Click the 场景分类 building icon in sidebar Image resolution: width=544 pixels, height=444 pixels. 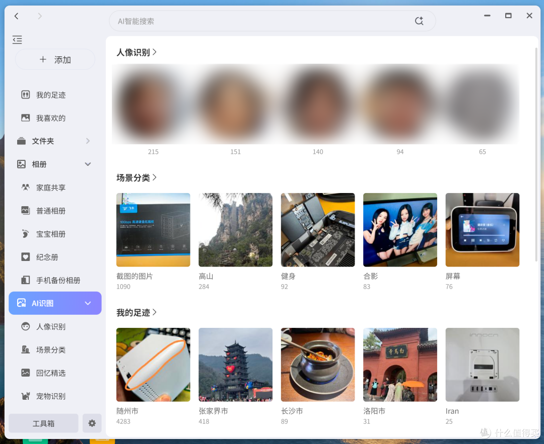[x=26, y=349]
